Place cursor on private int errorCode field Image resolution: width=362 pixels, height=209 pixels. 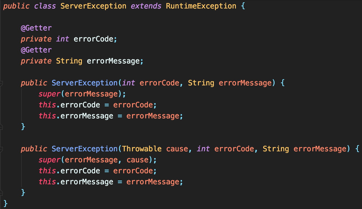93,39
